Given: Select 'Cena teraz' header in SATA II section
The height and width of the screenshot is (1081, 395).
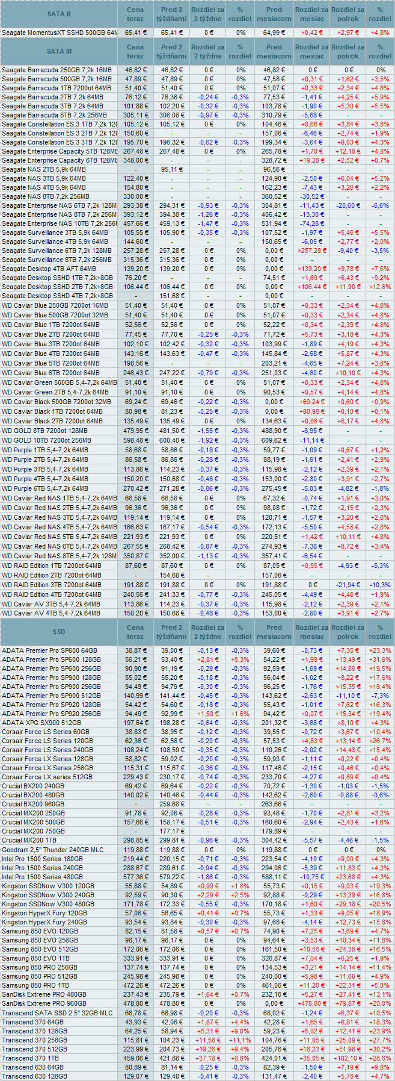Looking at the screenshot, I should click(135, 14).
